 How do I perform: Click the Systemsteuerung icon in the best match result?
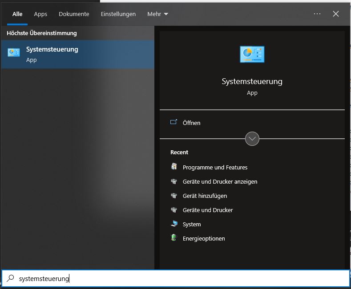[14, 53]
